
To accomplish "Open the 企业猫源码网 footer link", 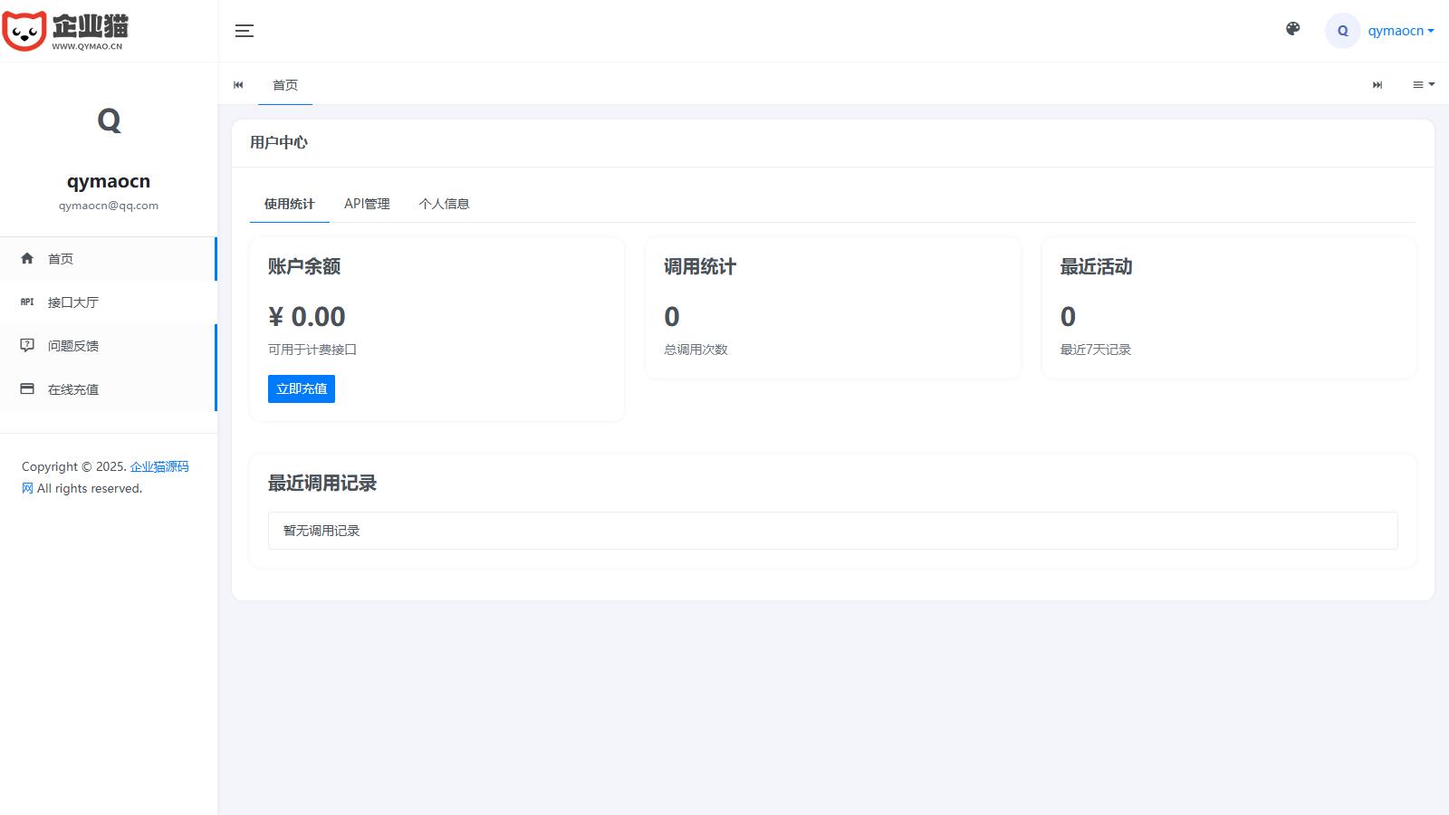I will click(x=159, y=466).
